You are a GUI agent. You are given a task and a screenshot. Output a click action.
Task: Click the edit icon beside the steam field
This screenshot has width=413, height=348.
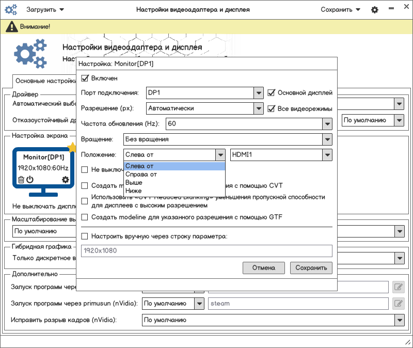click(x=398, y=303)
